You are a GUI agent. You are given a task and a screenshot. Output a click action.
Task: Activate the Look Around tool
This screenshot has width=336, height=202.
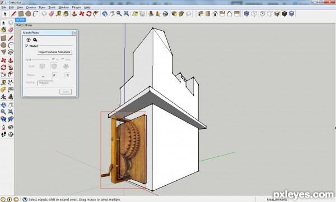point(11,127)
